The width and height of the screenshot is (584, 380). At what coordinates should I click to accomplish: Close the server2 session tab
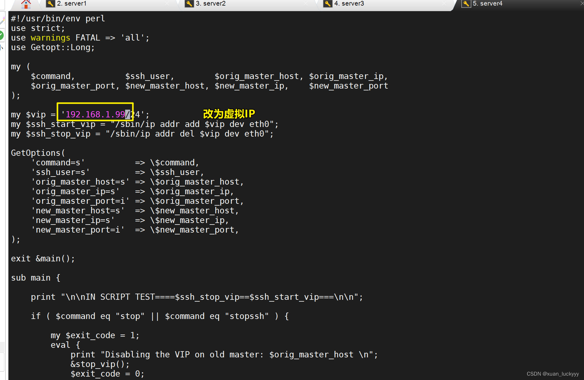[306, 3]
